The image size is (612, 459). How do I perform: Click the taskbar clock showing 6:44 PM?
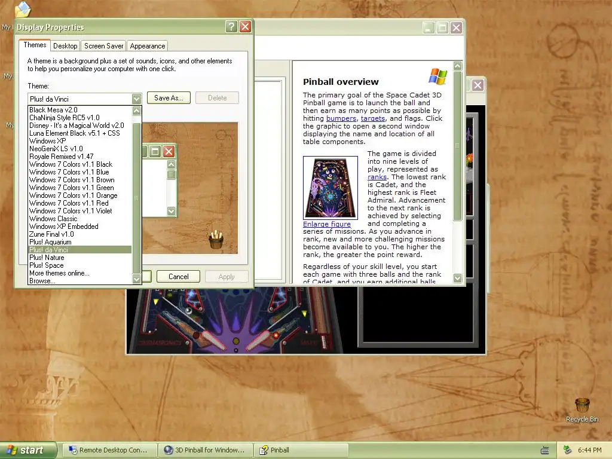[x=589, y=450]
